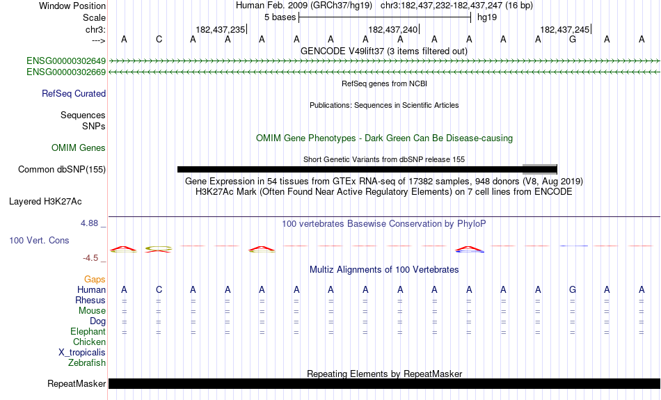Screen dimensions: 661x400
Task: Click the Layered H3K27Ac track label
Action: pyautogui.click(x=45, y=202)
